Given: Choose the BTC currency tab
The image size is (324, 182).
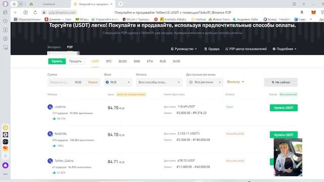Looking at the screenshot, I should click(x=109, y=61).
